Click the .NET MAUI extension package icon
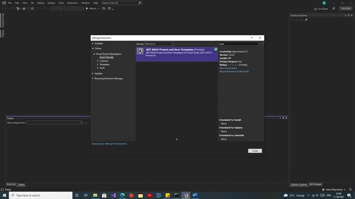The width and height of the screenshot is (355, 199). click(x=140, y=51)
